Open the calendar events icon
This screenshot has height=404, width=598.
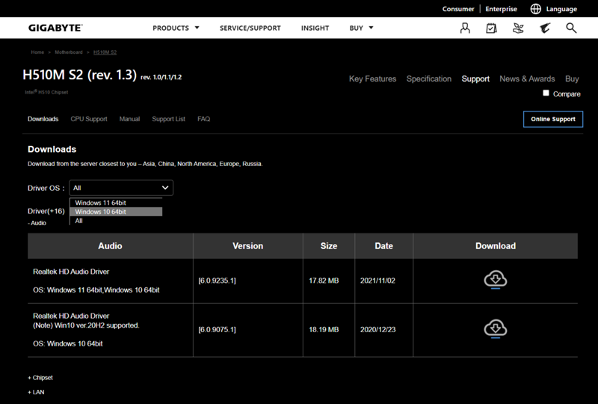(491, 28)
